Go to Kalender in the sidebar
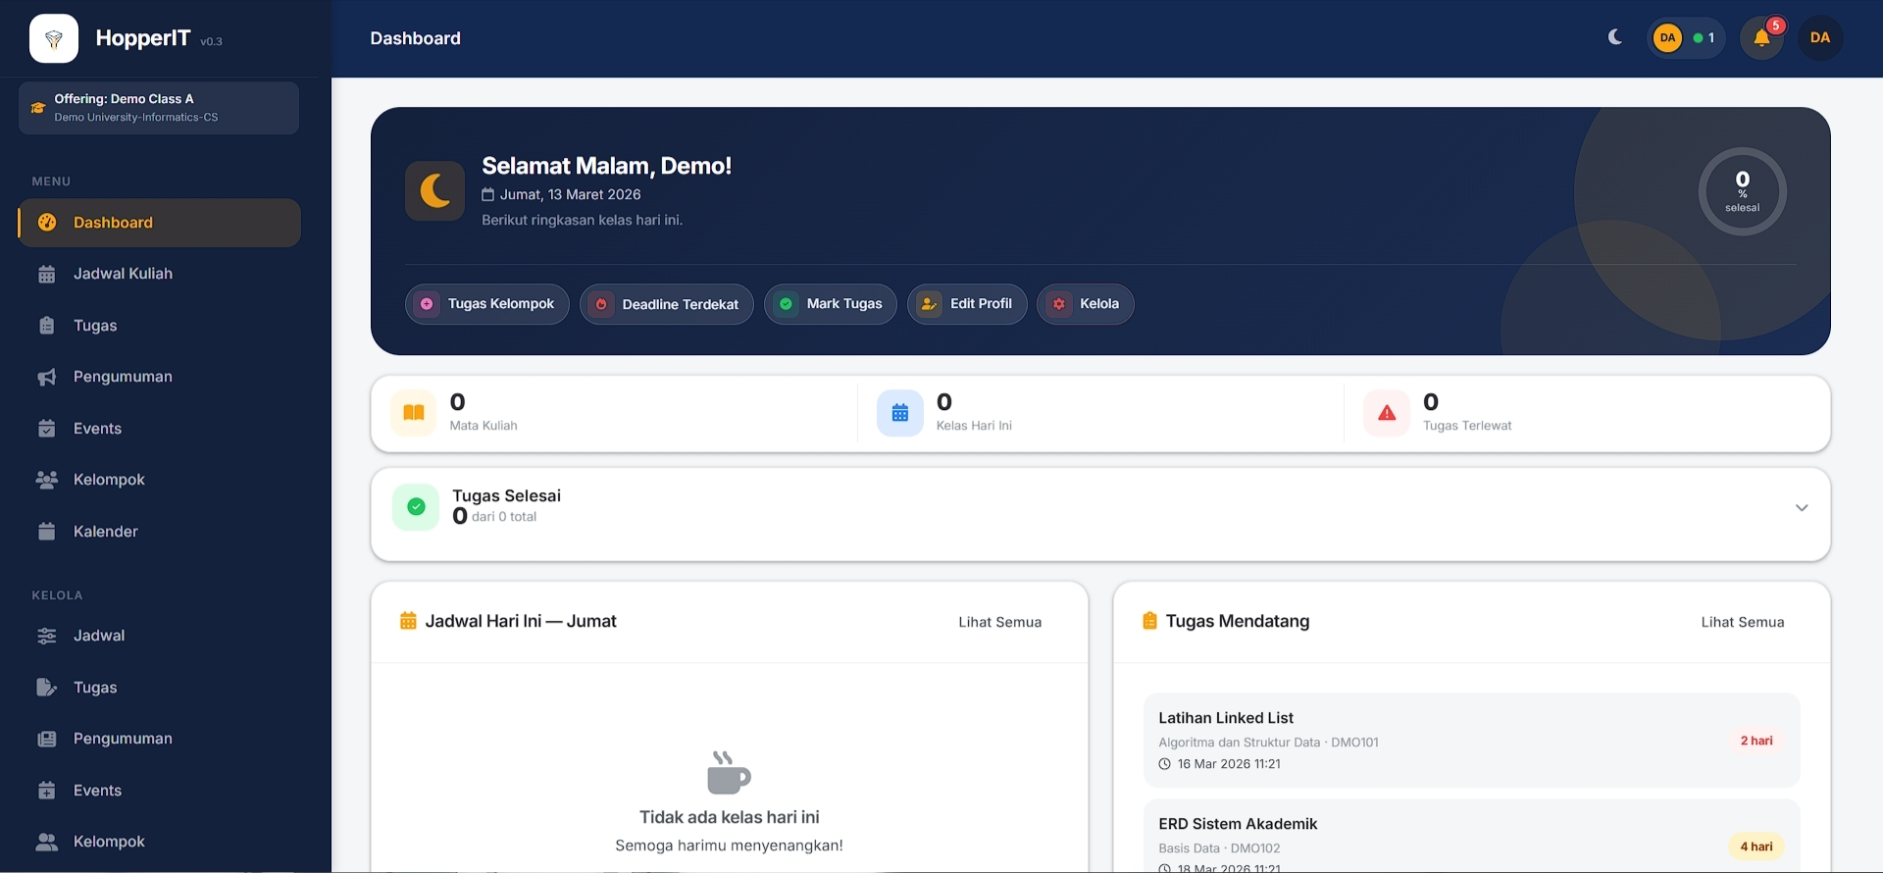This screenshot has height=873, width=1883. 105,532
